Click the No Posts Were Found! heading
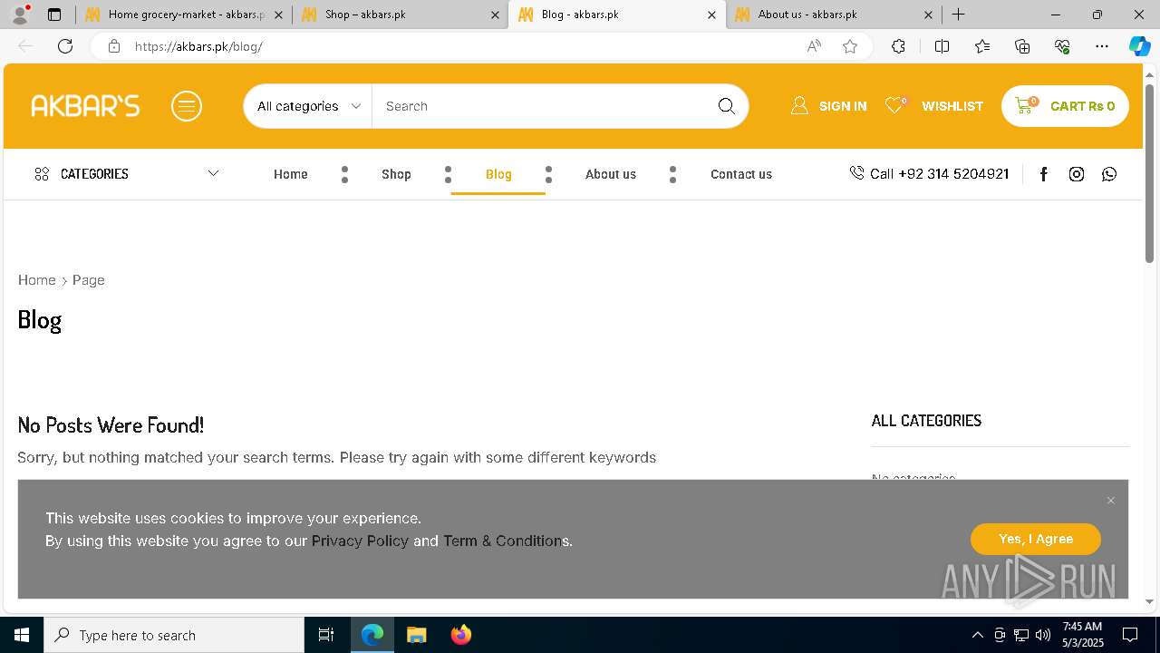1160x653 pixels. (x=111, y=424)
